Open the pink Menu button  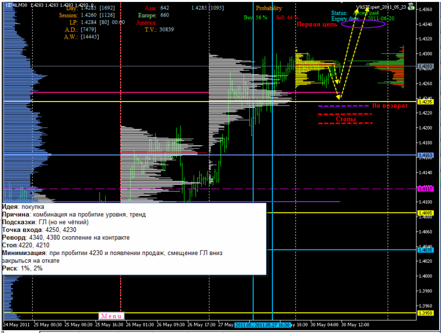pyautogui.click(x=111, y=316)
